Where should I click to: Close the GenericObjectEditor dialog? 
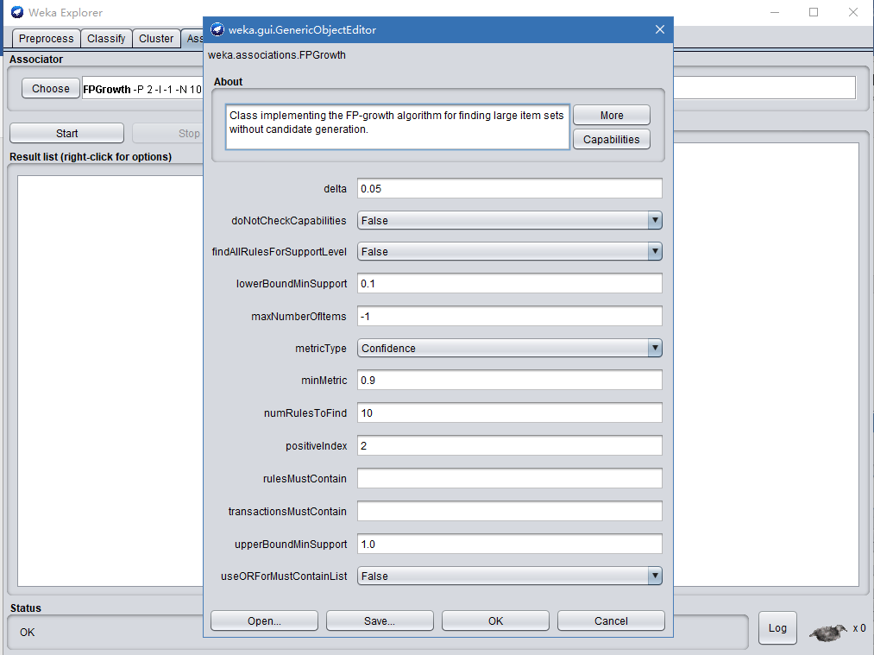pyautogui.click(x=660, y=29)
